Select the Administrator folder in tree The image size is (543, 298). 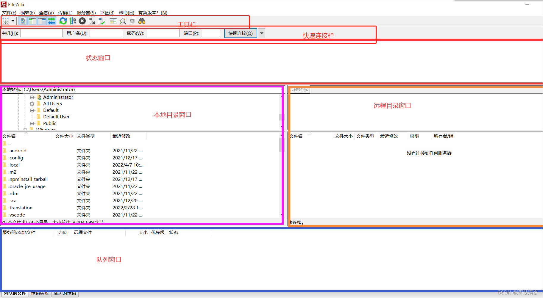click(x=58, y=97)
